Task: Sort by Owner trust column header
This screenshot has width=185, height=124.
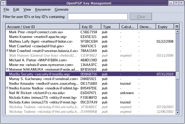Action: coord(147,27)
